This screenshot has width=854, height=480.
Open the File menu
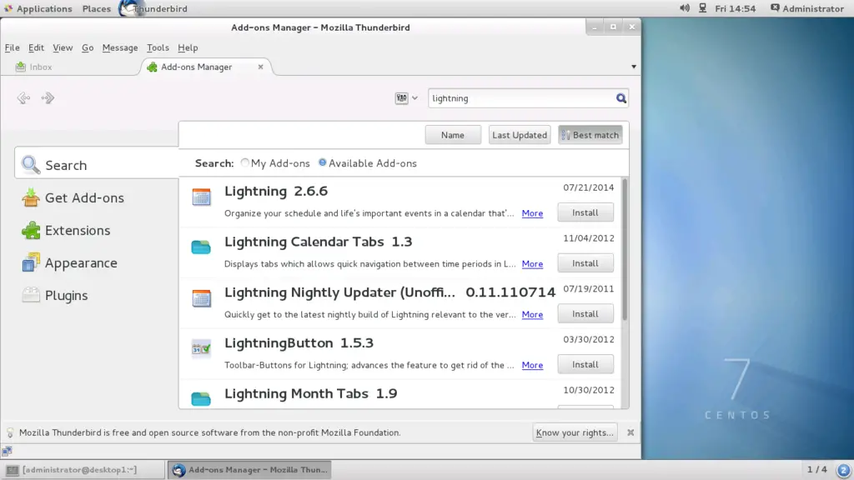[x=12, y=47]
